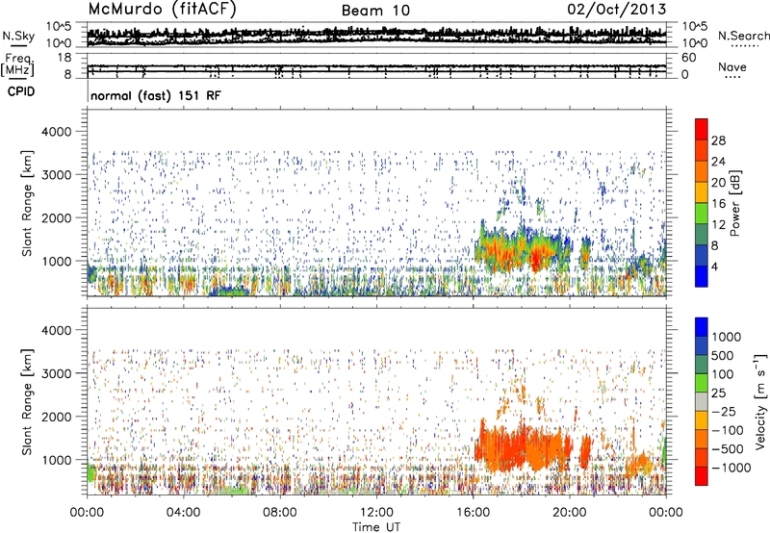Image resolution: width=770 pixels, height=533 pixels.
Task: Click the light green 12–16 dB colorbar segment
Action: [702, 214]
